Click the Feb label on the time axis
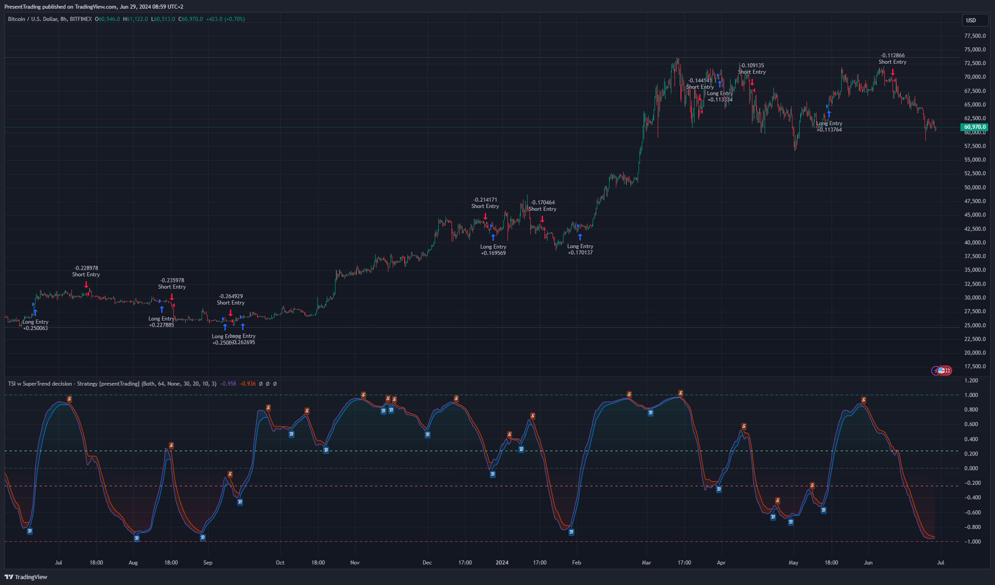The image size is (995, 585). coord(576,563)
